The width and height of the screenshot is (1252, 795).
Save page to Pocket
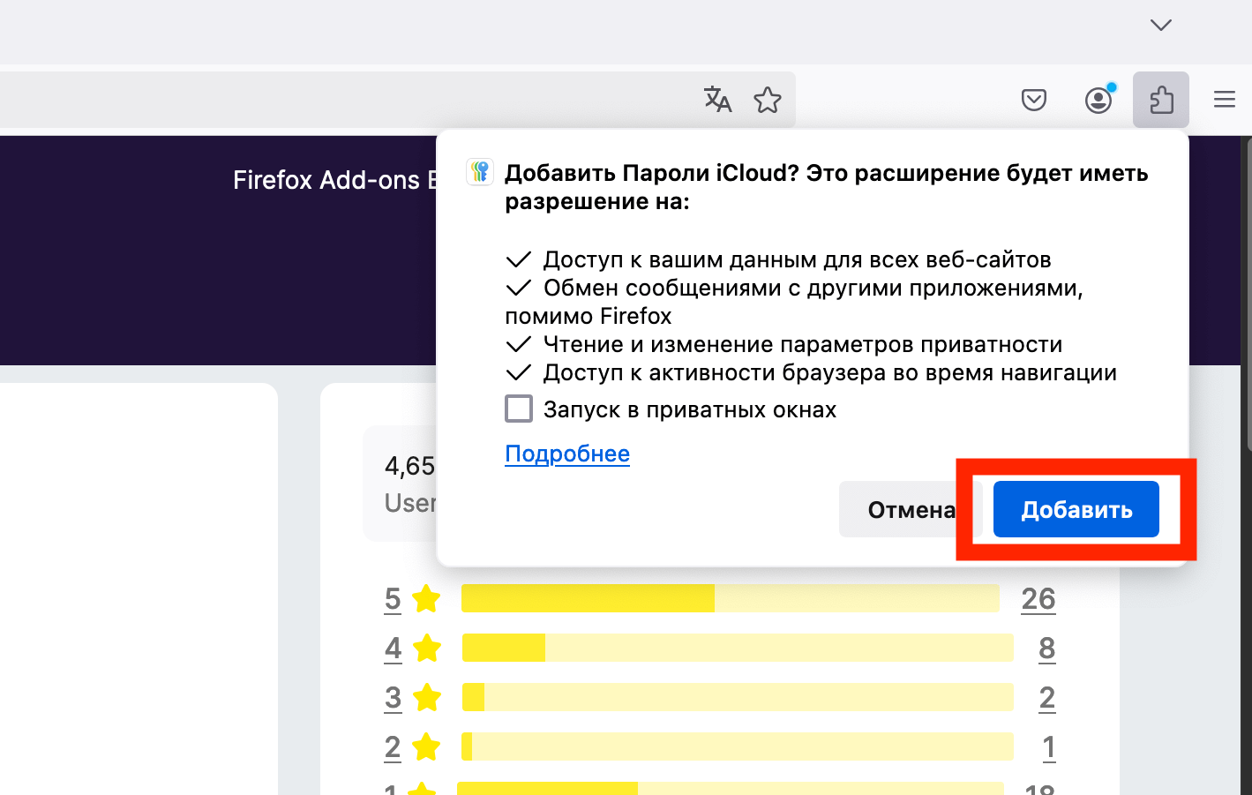(1034, 100)
